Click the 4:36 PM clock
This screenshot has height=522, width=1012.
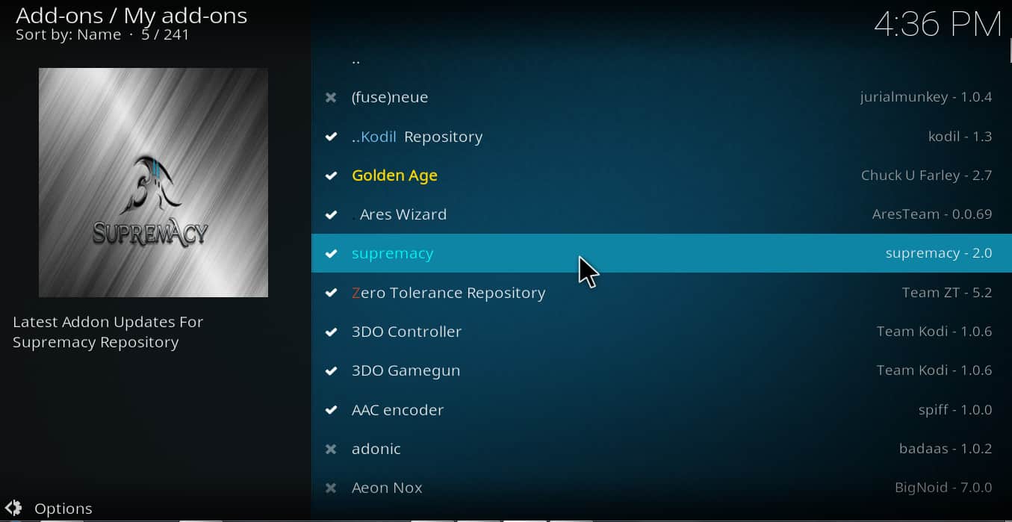(938, 25)
